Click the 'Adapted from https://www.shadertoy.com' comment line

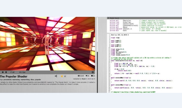[133, 92]
